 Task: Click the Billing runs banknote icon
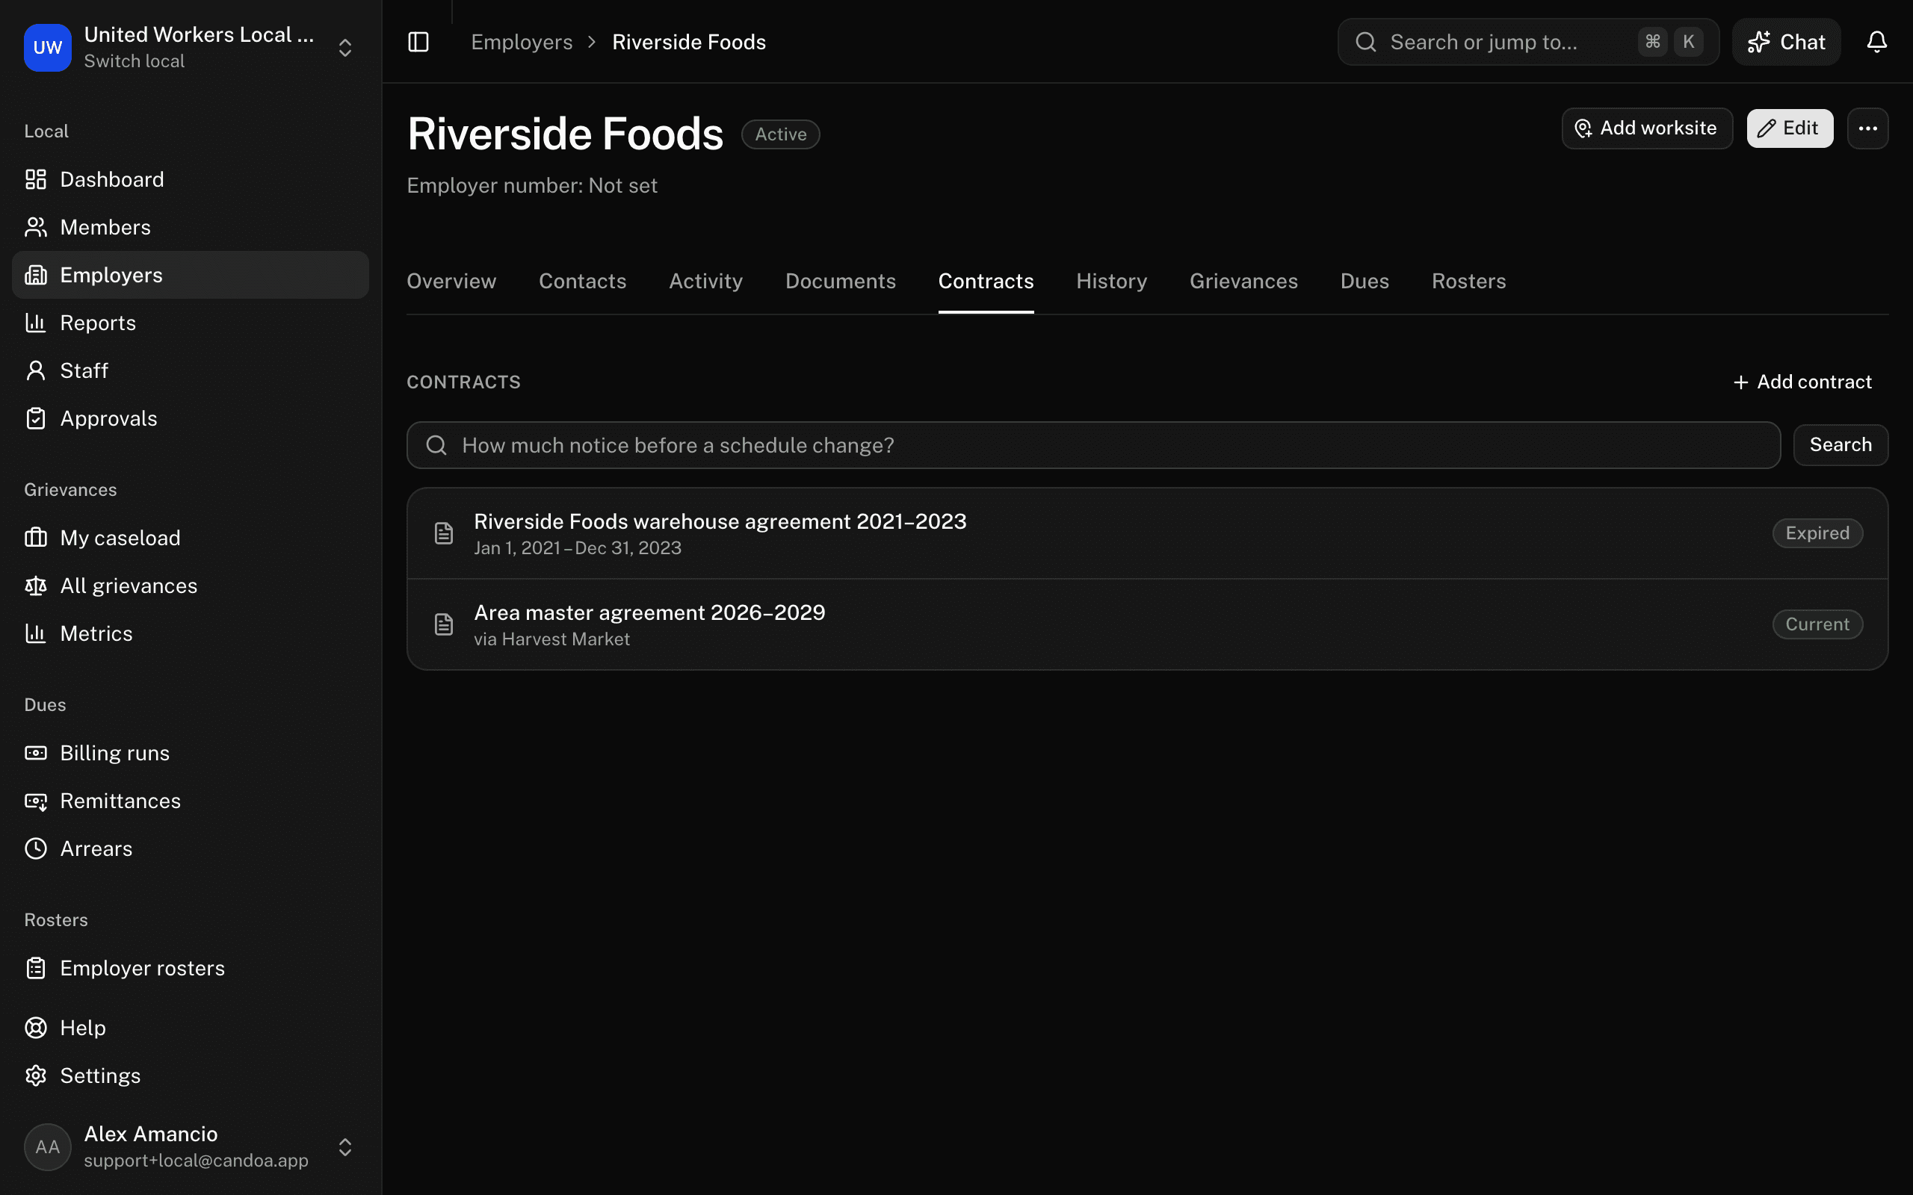click(x=36, y=753)
